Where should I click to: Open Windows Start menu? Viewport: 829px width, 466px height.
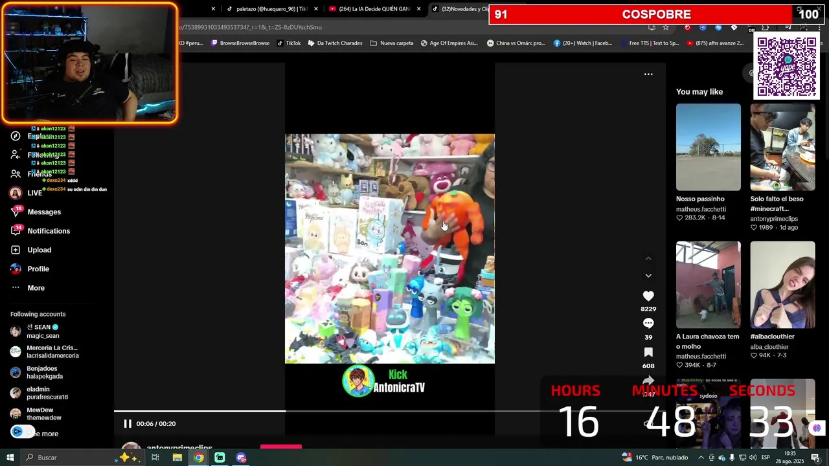[x=10, y=458]
